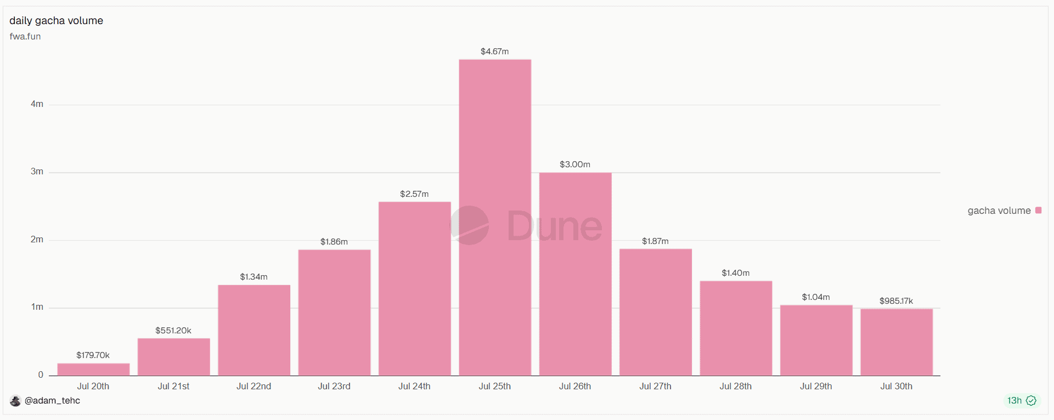Select the Jul 25th bar showing $4.67m
The height and width of the screenshot is (420, 1054).
pos(495,218)
